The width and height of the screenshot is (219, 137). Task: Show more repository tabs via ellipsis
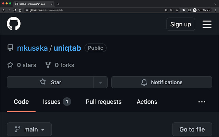[x=202, y=102]
